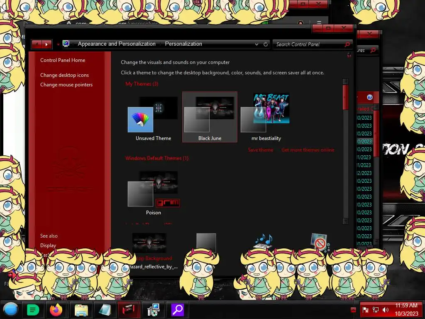Click the scroll down arrow of theme list
Screen dimensions: 425x319
coord(345,221)
